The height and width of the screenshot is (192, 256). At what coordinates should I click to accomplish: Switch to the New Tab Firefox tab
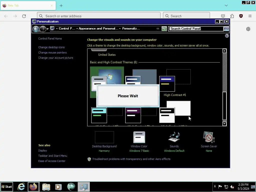28,5
